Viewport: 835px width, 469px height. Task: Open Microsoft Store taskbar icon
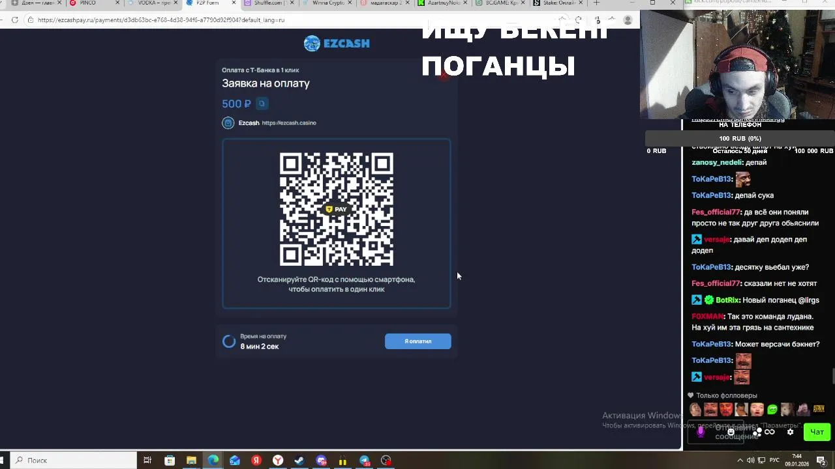pos(170,461)
